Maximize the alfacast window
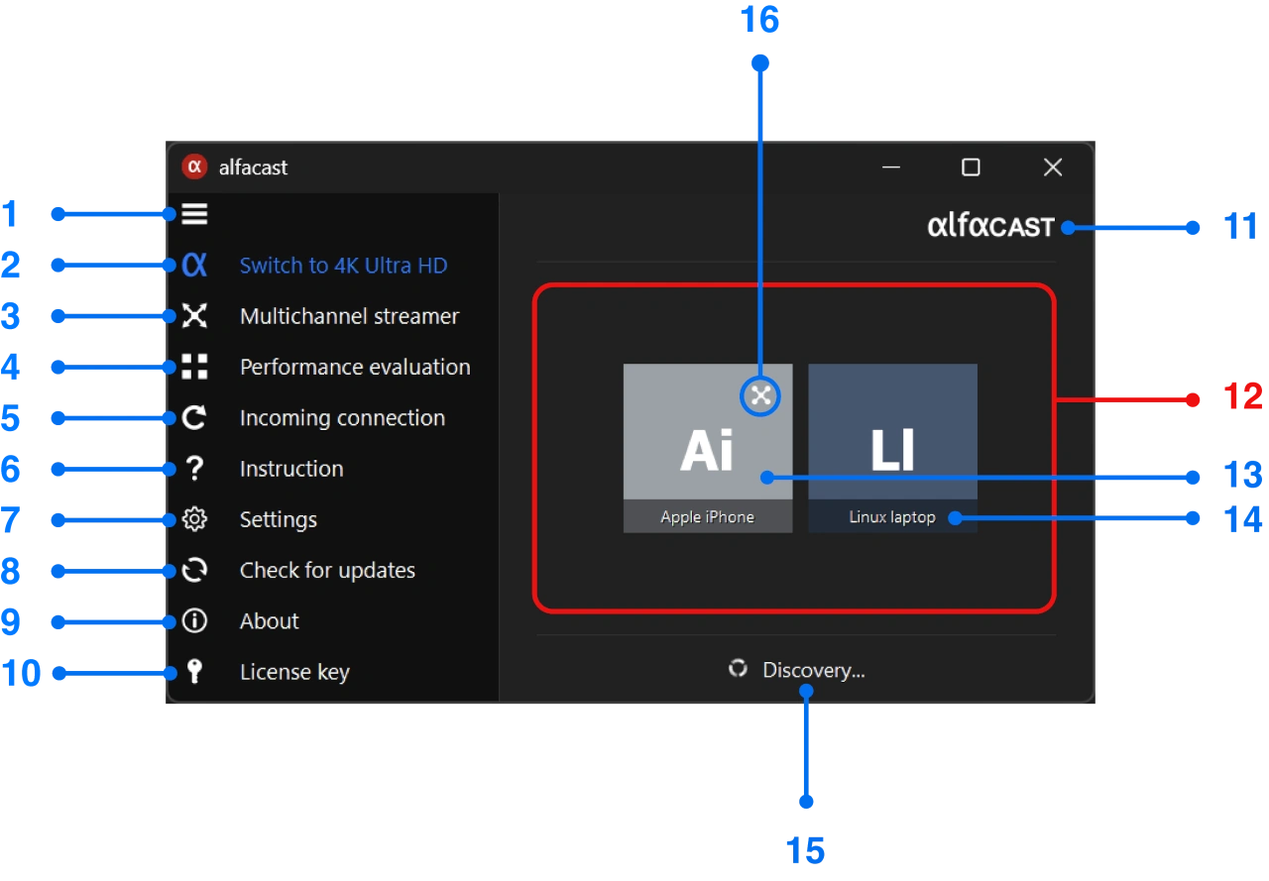 970,166
